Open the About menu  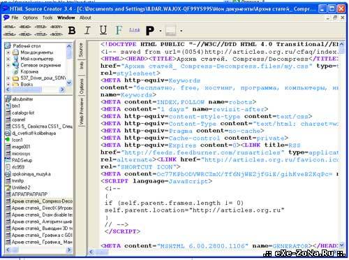click(x=85, y=17)
